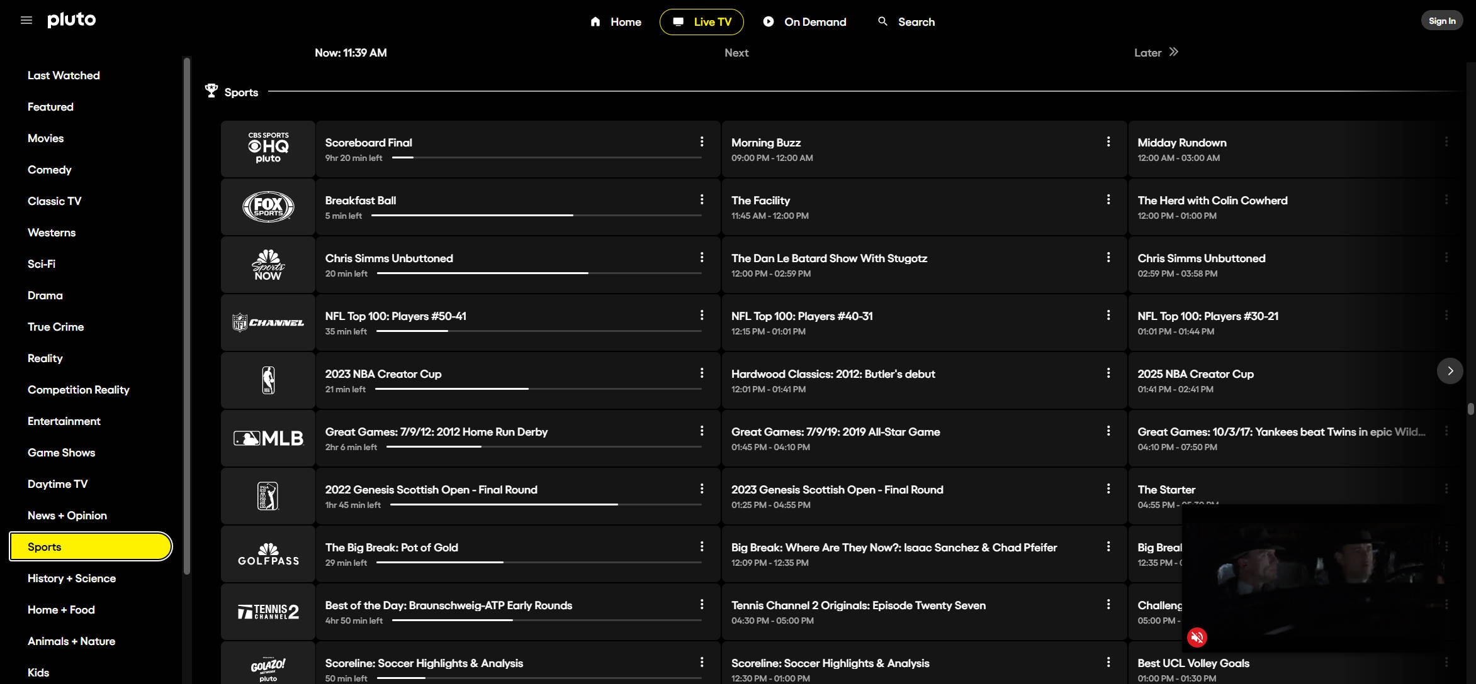Screen dimensions: 1476x684
Task: Select the Animals + Nature category
Action: (72, 641)
